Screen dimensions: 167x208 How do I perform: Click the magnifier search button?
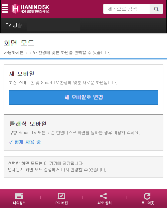coord(156,9)
